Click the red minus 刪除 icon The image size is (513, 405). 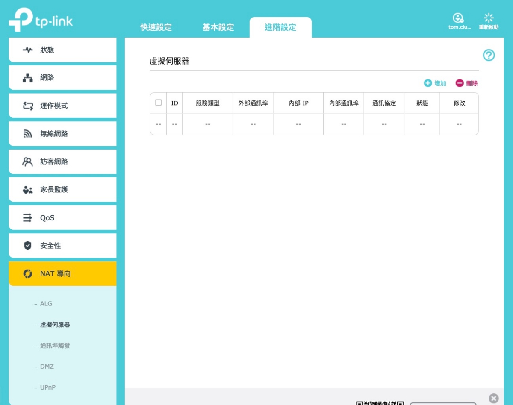[x=460, y=83]
